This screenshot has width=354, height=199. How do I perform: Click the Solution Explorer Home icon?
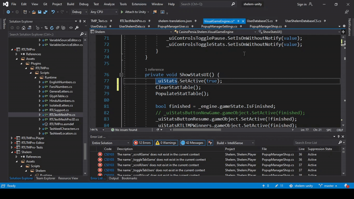pyautogui.click(x=24, y=28)
